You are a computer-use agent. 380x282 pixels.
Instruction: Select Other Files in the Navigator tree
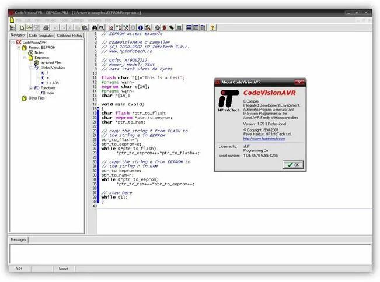37,98
